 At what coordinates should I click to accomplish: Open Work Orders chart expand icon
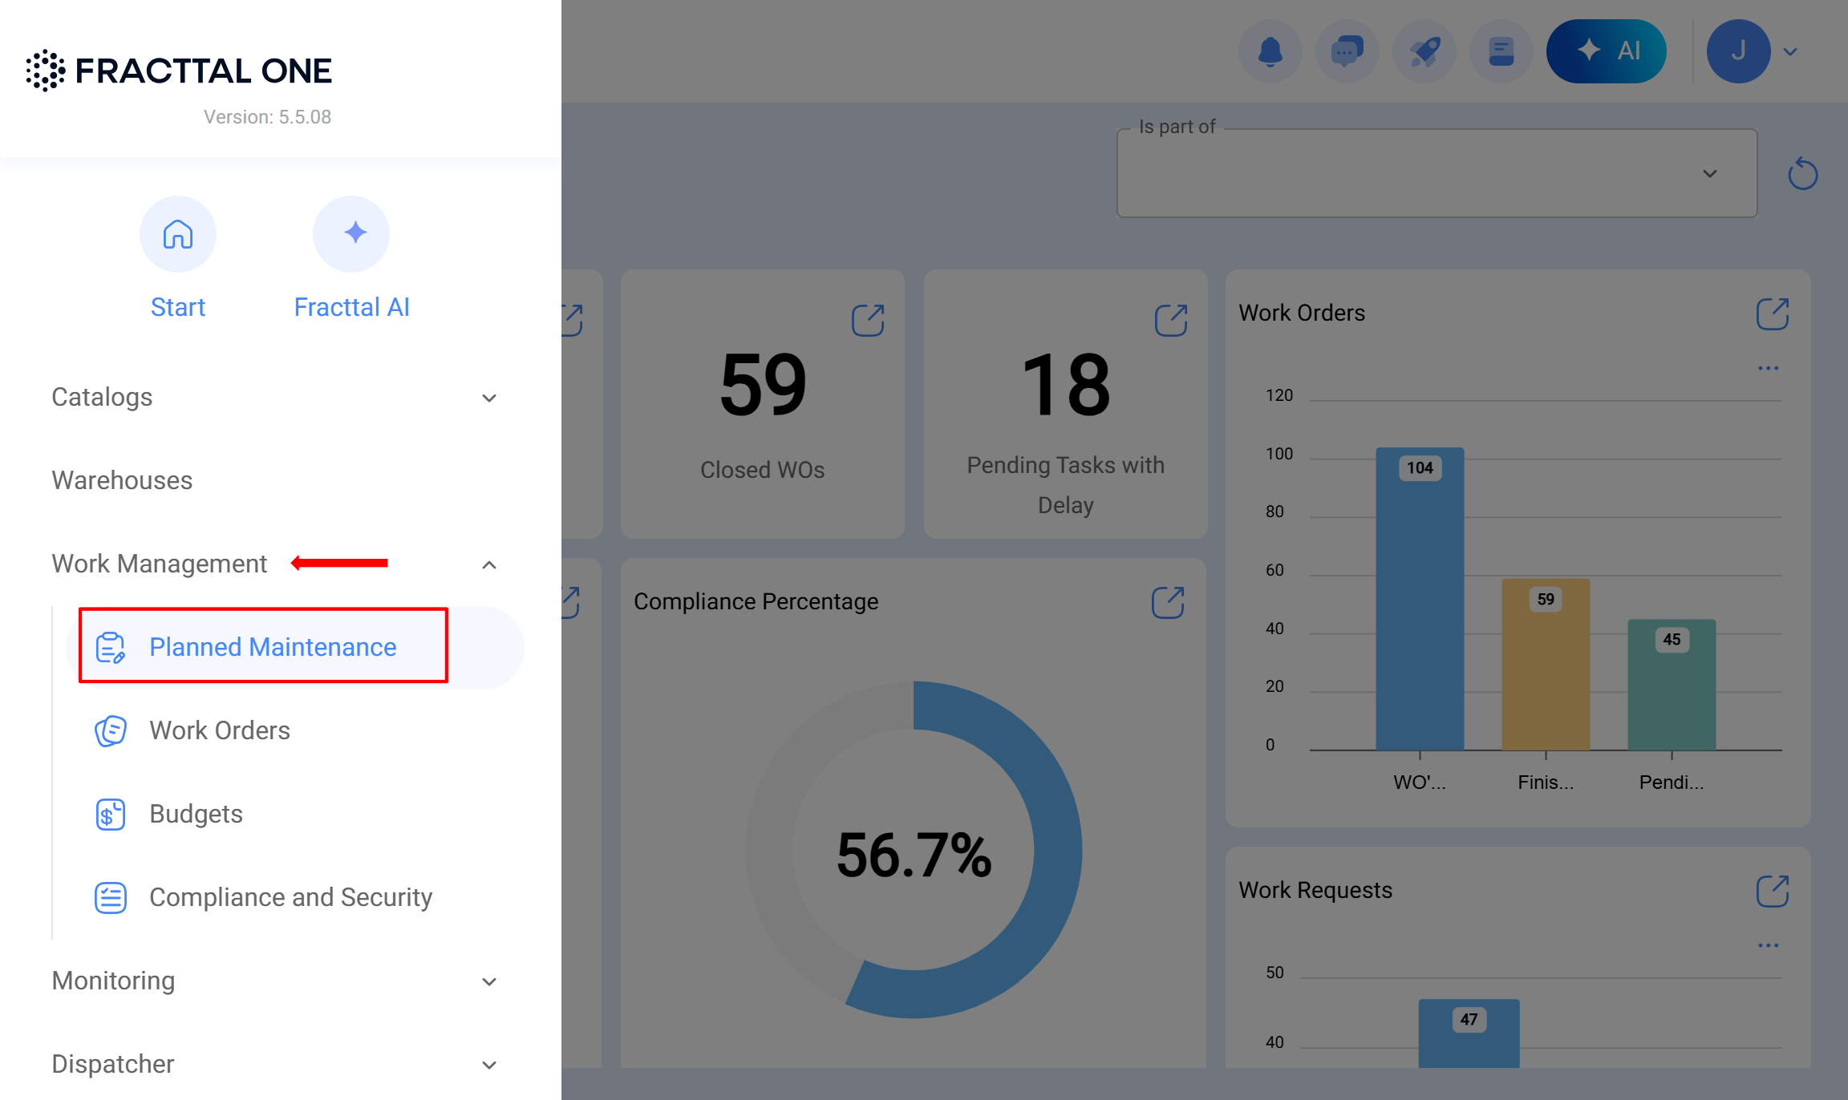click(1773, 313)
